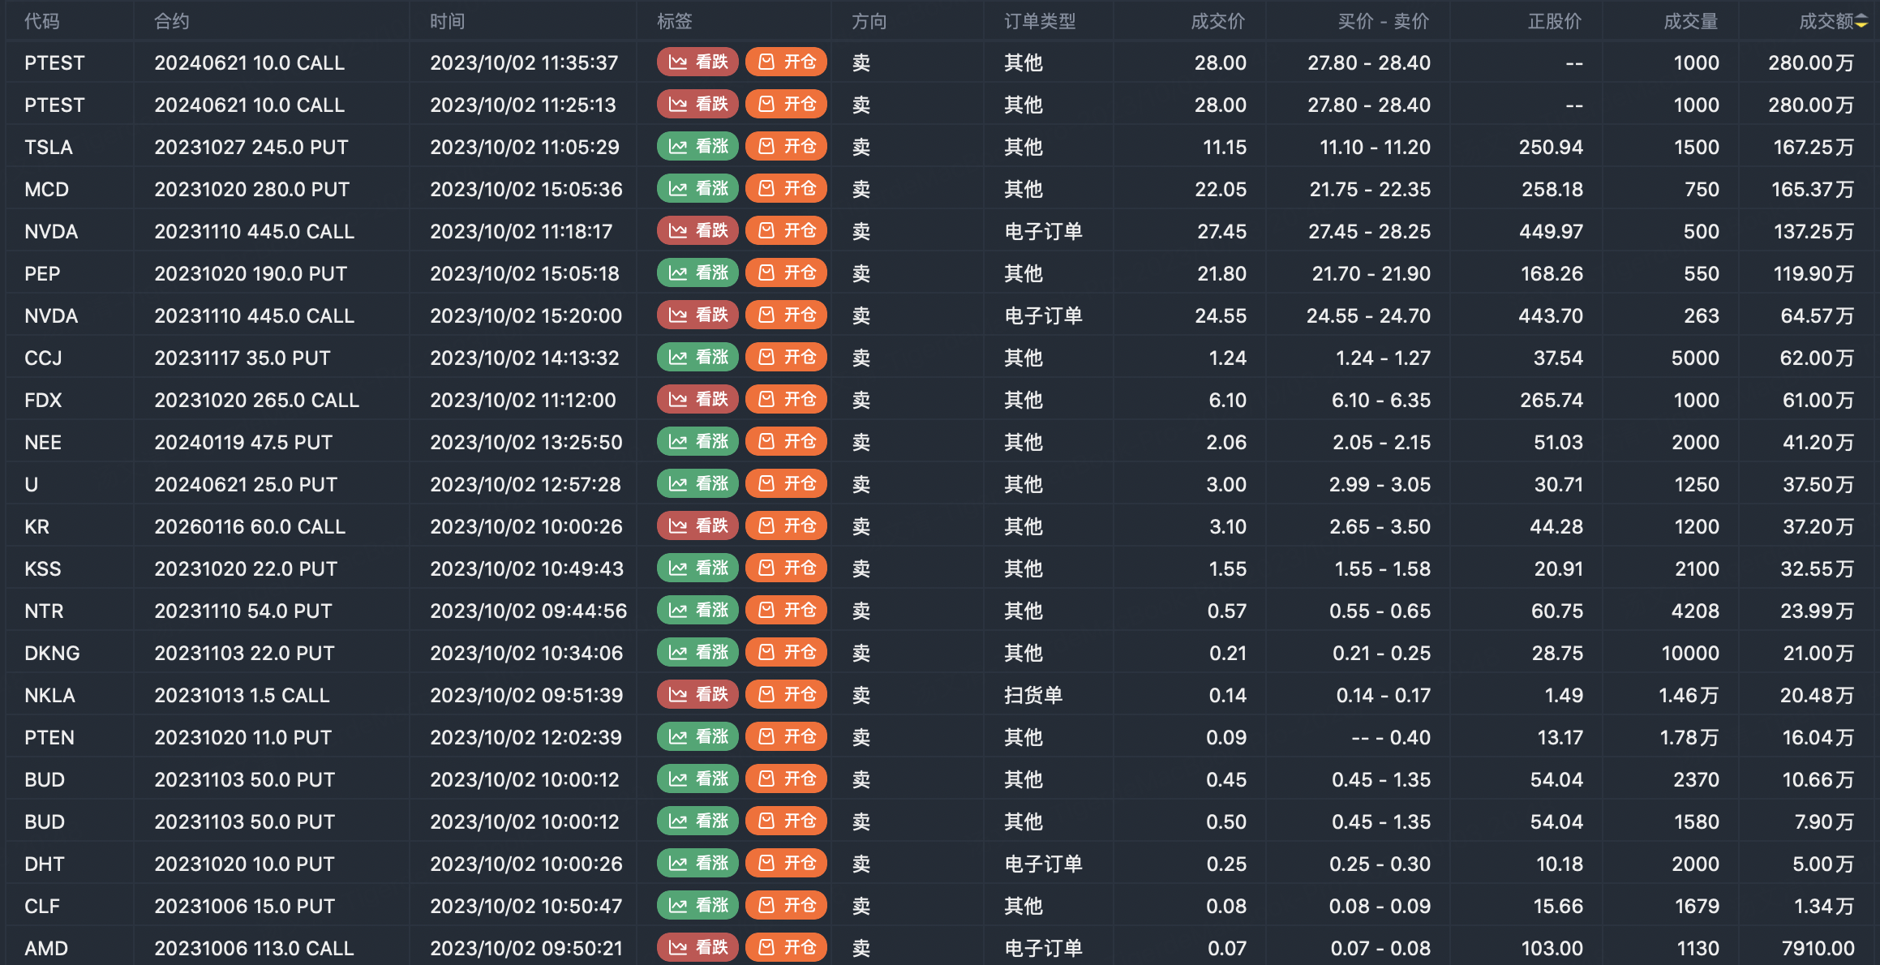This screenshot has height=965, width=1880.
Task: Click the 正股价 column header
Action: [x=1554, y=22]
